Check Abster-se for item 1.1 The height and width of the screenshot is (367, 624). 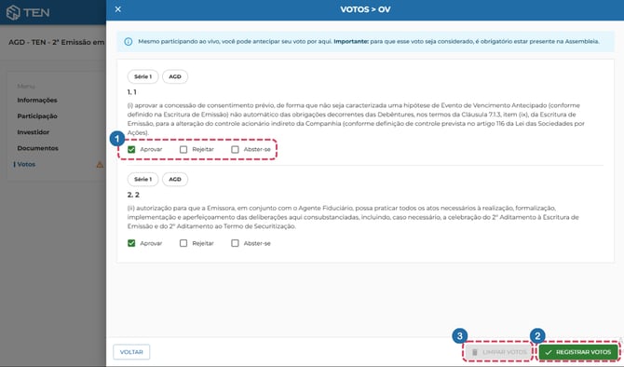[x=235, y=149]
